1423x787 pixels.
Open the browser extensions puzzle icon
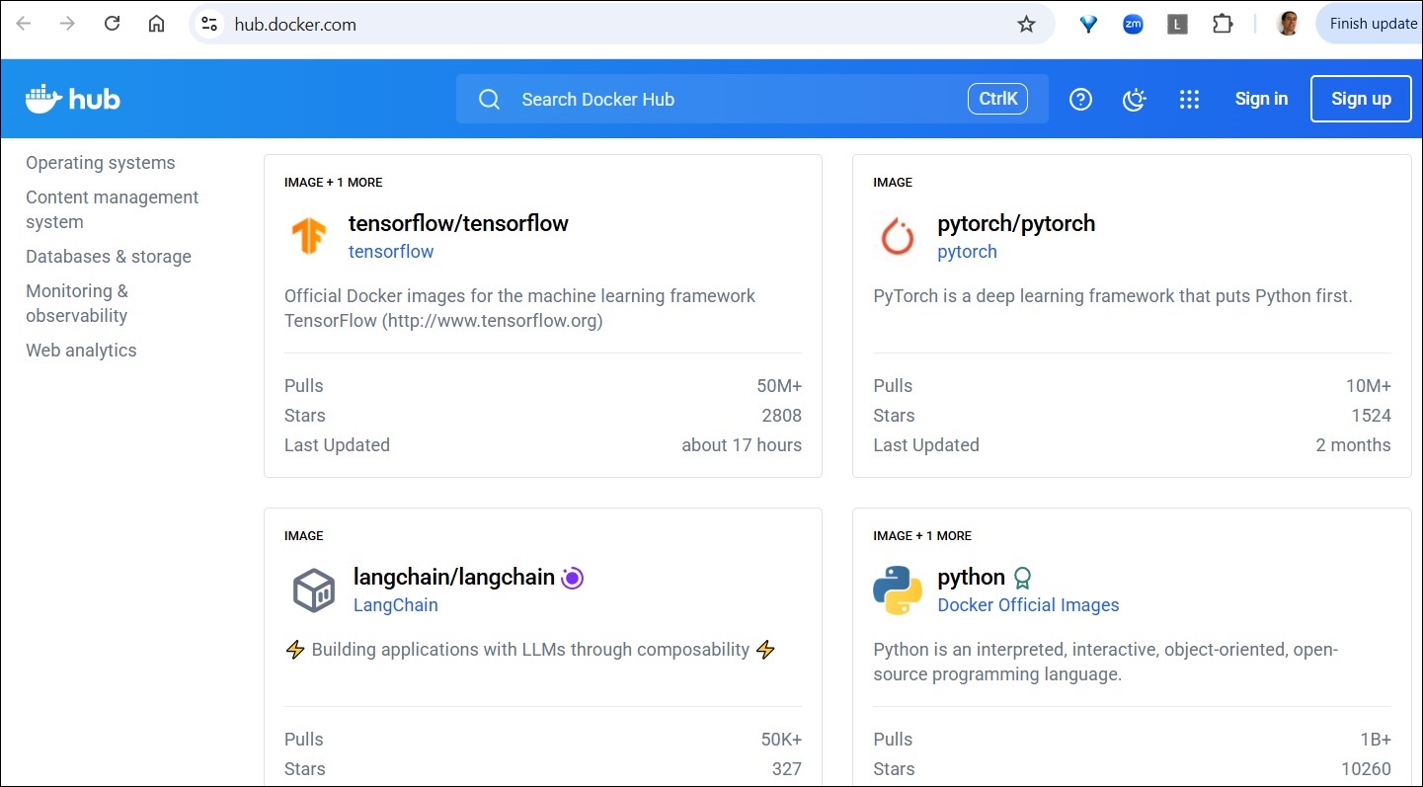[1223, 23]
